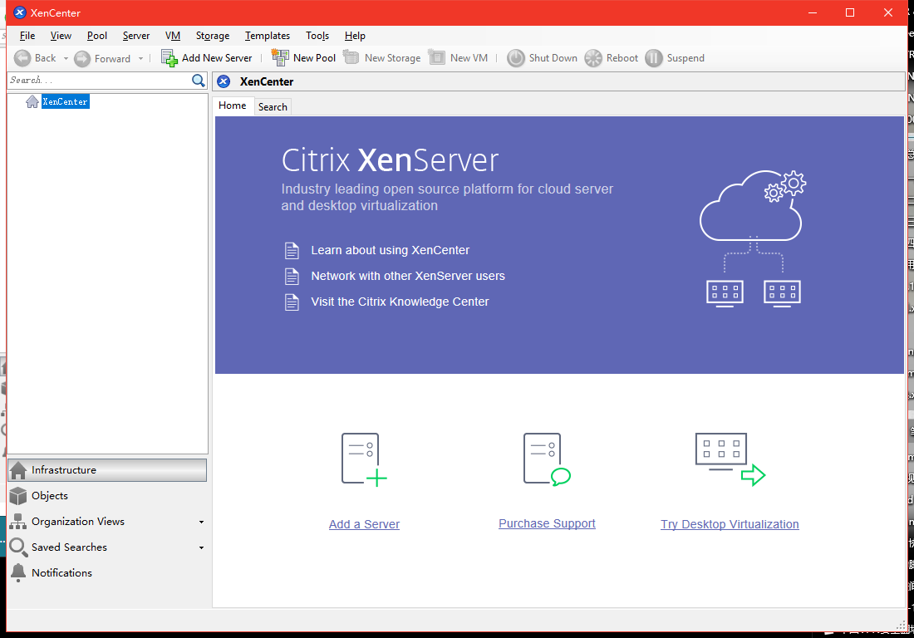Open the Templates menu
The image size is (914, 638).
click(268, 36)
